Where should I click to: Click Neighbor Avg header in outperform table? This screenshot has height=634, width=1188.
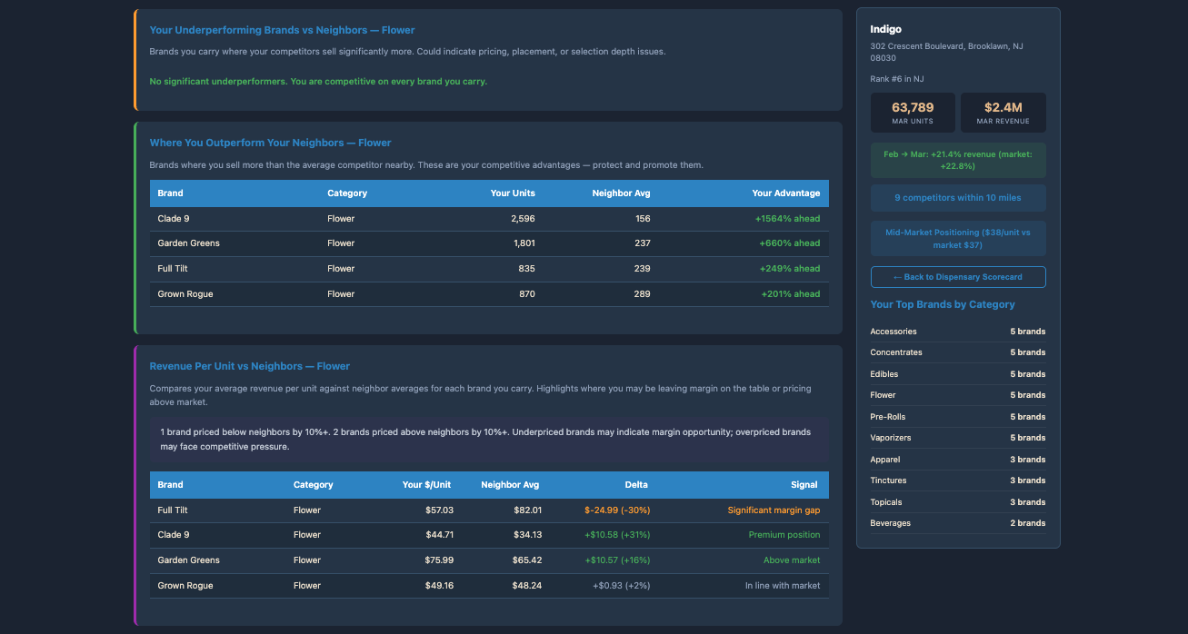621,193
